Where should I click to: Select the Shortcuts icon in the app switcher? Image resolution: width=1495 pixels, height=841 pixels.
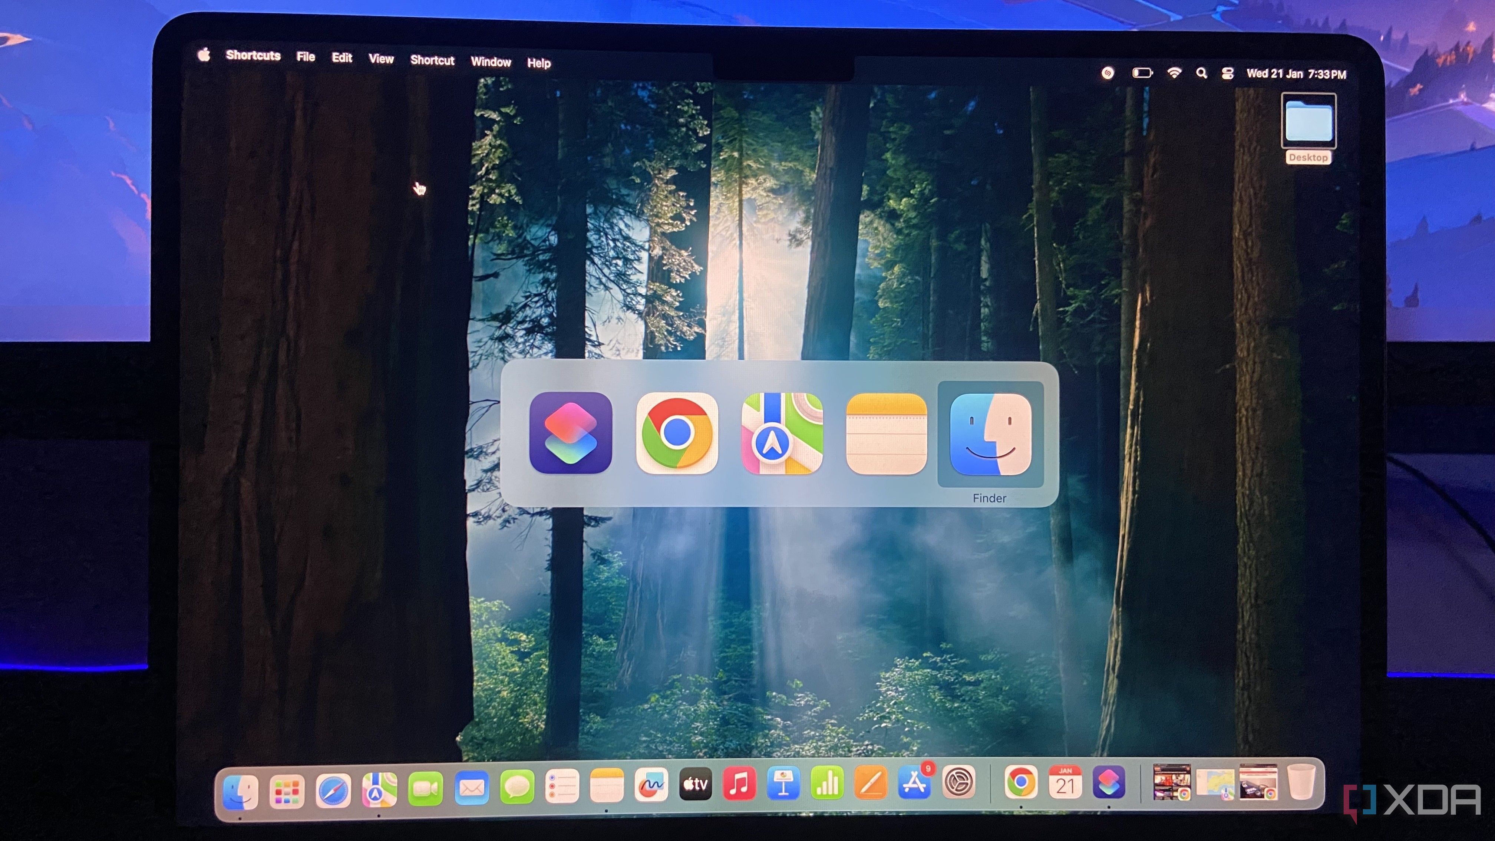click(571, 433)
